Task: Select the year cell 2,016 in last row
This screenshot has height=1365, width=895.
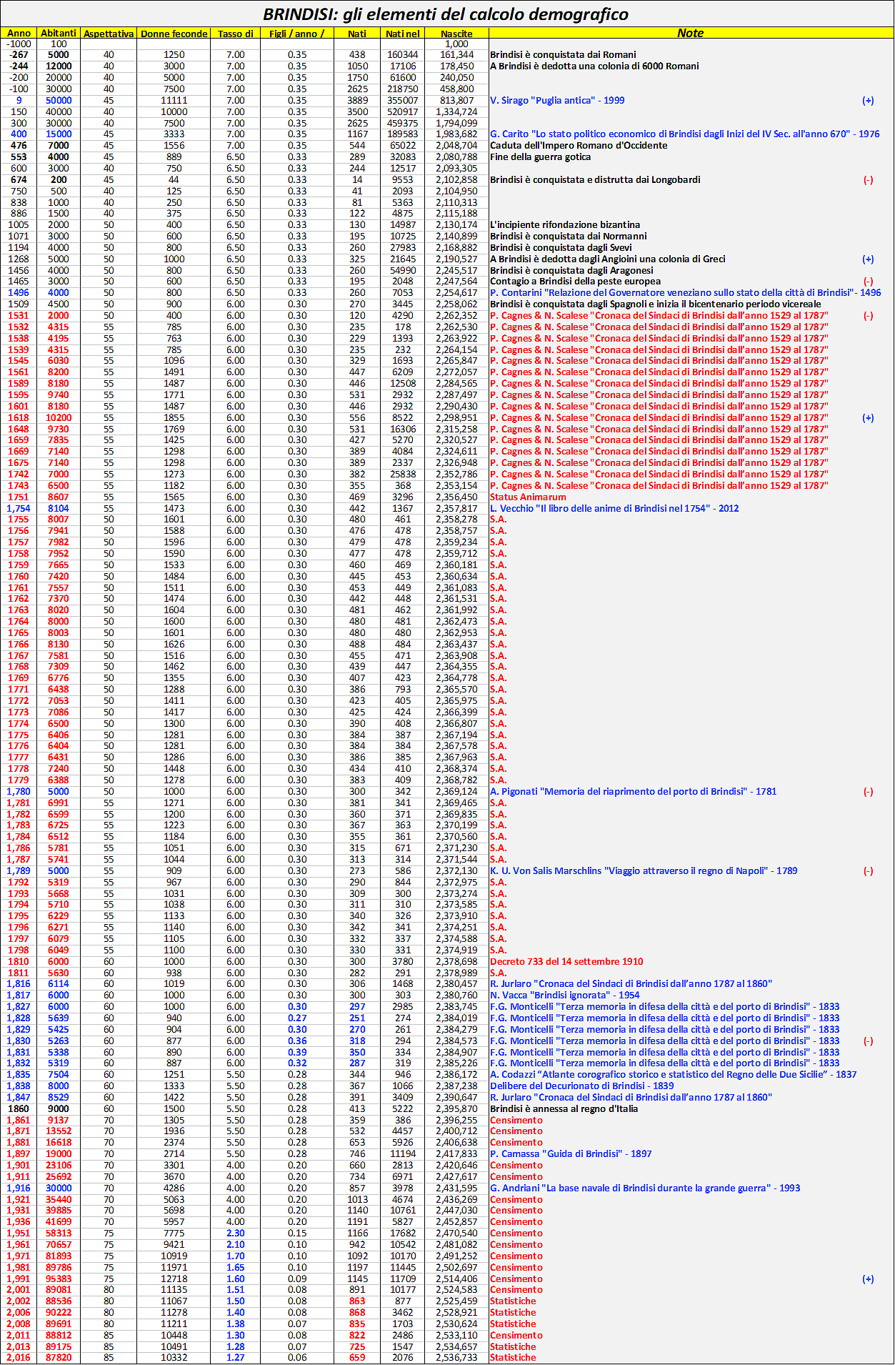Action: tap(19, 1357)
